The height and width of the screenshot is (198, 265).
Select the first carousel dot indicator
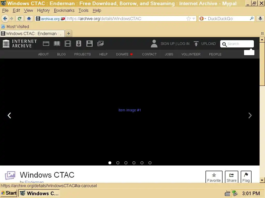110,163
